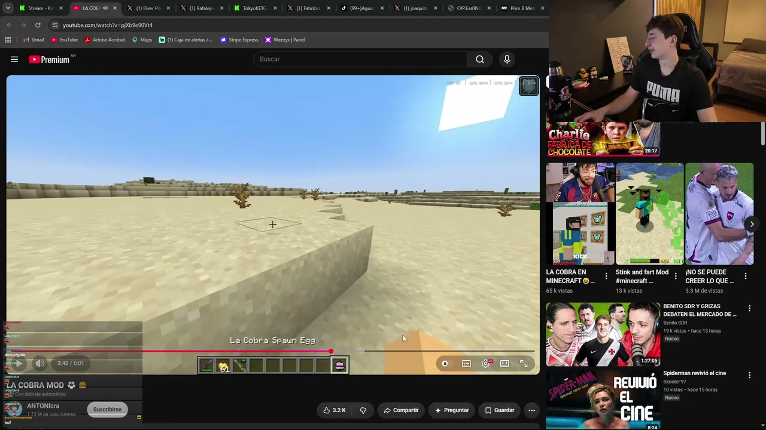Mute the video with the speaker icon

(39, 363)
